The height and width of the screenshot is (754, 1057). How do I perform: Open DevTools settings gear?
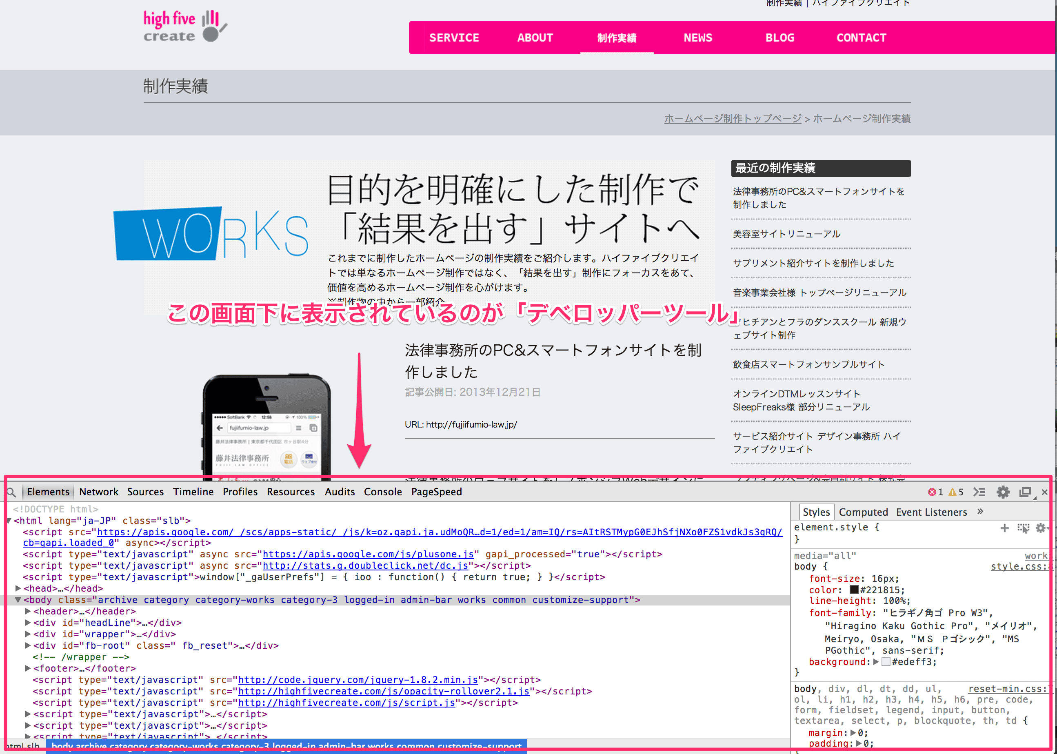pos(1003,492)
